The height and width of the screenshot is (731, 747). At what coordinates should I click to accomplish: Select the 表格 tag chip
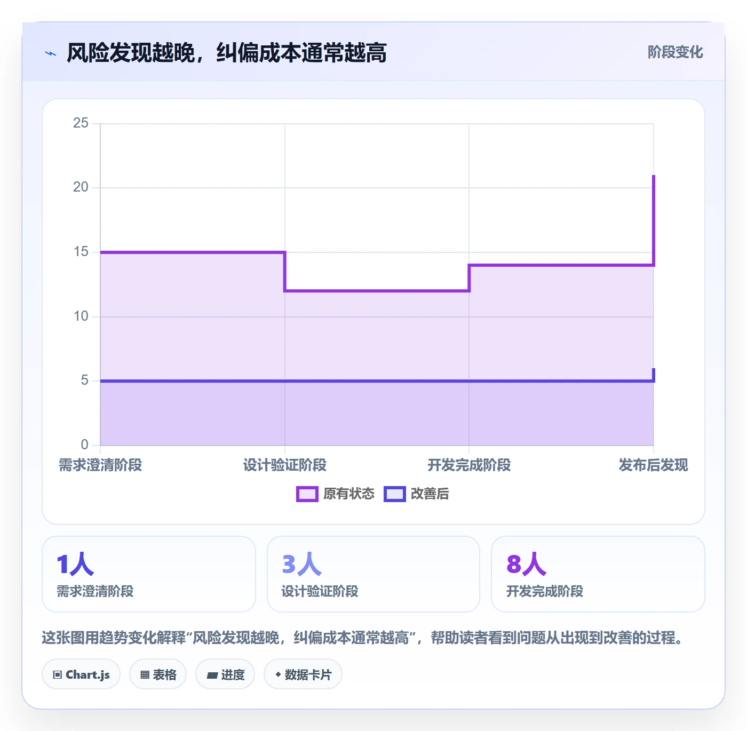coord(158,674)
